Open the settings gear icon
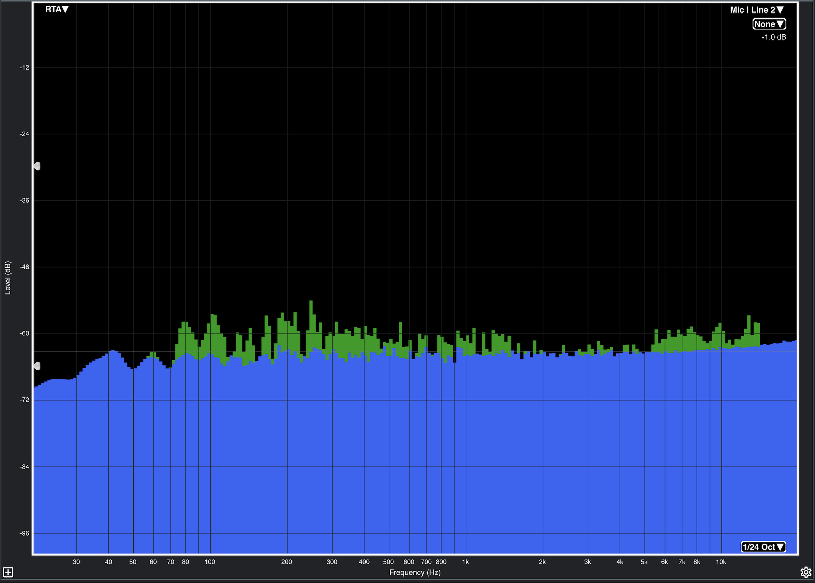The image size is (815, 583). [x=806, y=572]
